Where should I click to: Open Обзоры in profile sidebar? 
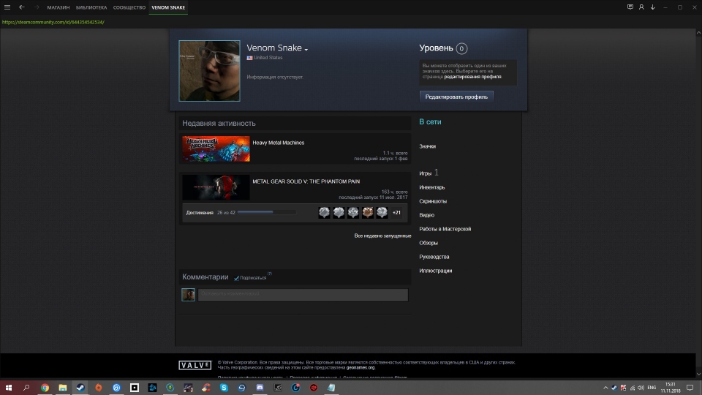(x=429, y=243)
